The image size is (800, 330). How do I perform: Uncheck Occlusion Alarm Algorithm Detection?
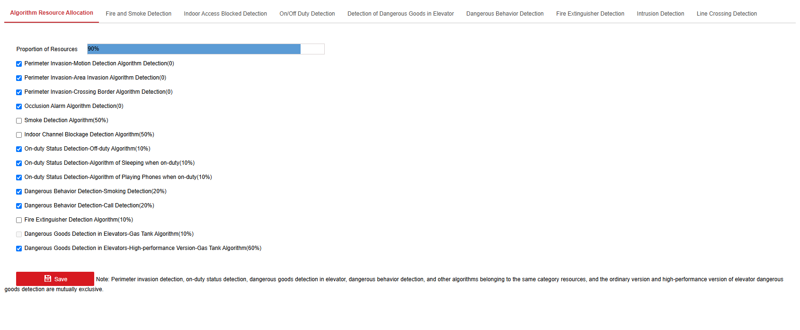19,107
